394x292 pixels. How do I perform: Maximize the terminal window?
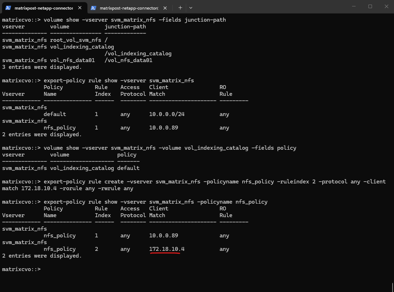[x=370, y=6]
